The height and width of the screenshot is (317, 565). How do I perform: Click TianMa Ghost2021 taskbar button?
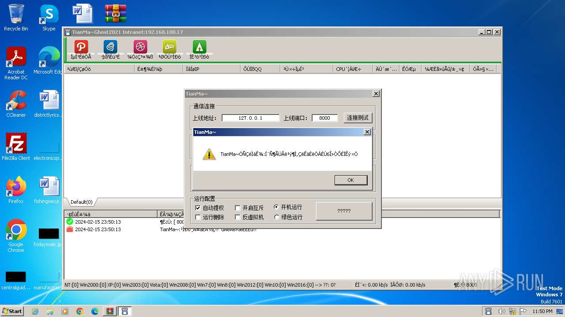pyautogui.click(x=124, y=311)
